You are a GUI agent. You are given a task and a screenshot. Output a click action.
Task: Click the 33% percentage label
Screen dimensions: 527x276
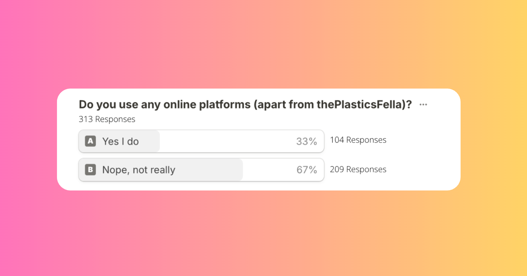[x=307, y=141]
